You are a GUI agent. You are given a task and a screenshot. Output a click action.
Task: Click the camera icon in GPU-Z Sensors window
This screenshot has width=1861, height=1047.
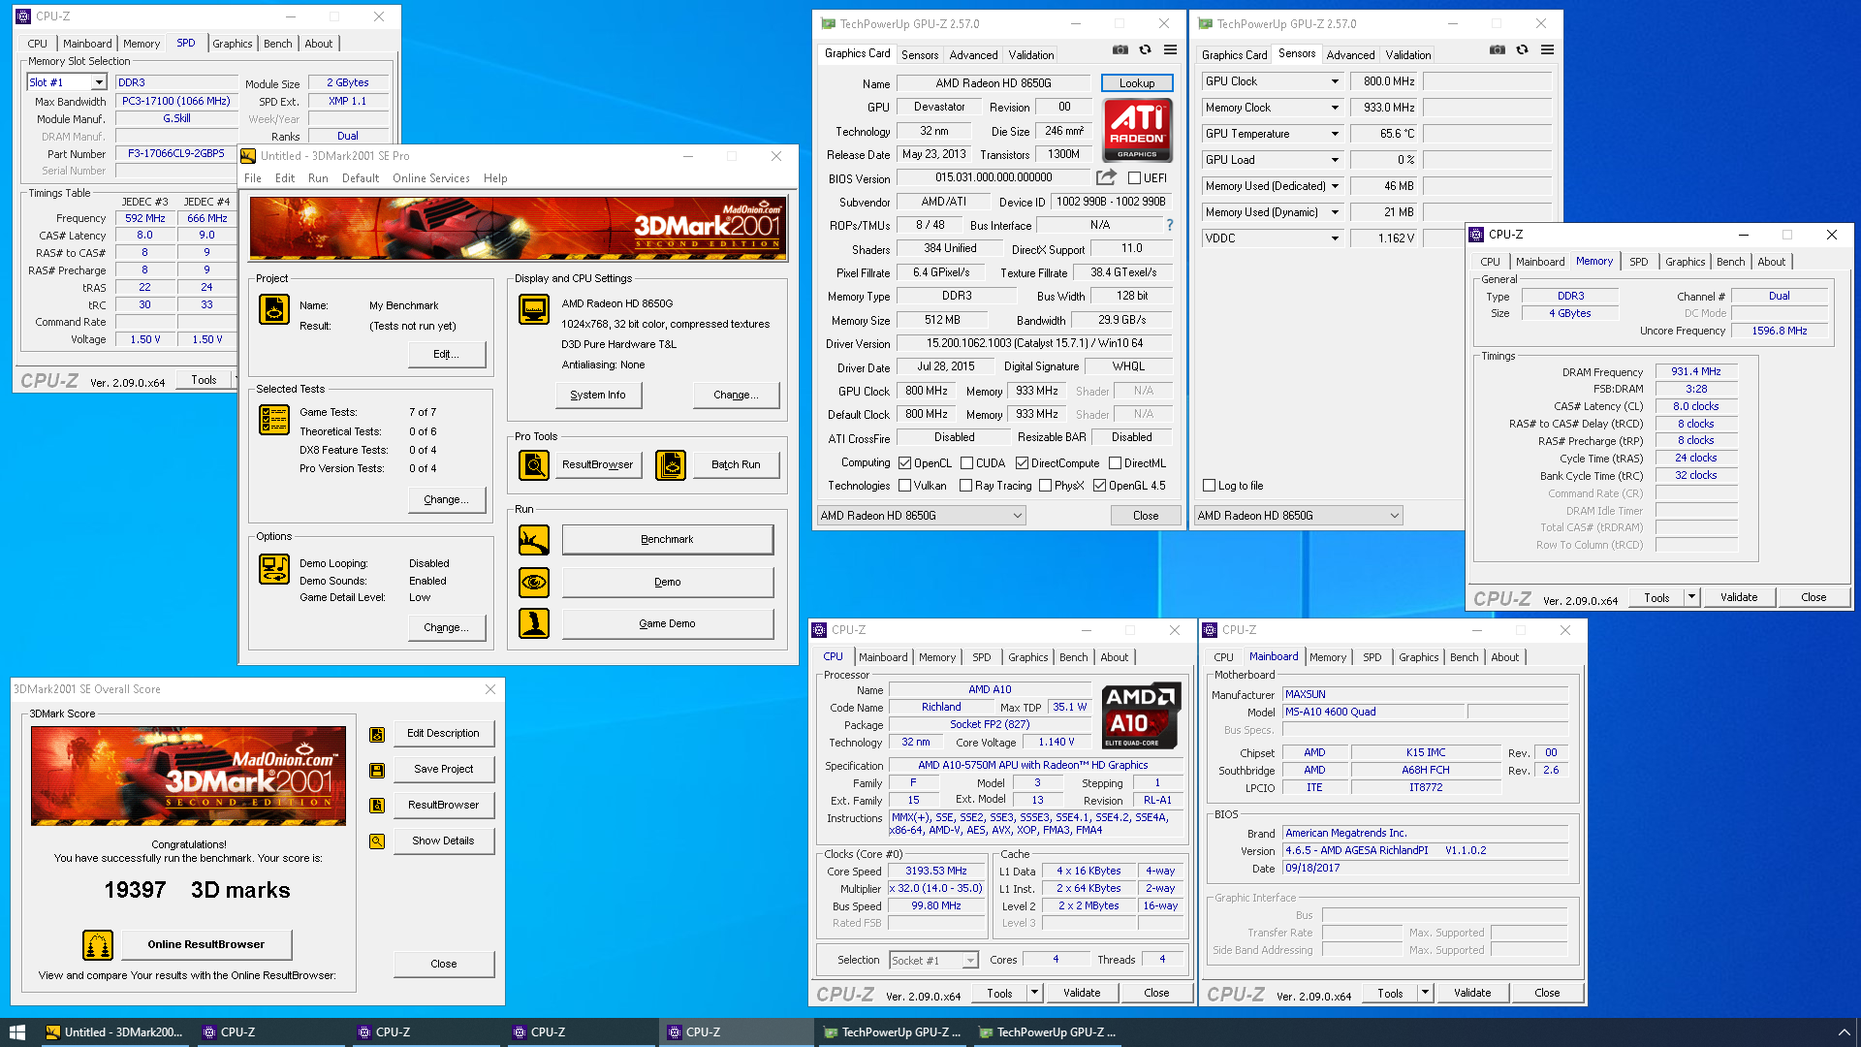[x=1498, y=49]
